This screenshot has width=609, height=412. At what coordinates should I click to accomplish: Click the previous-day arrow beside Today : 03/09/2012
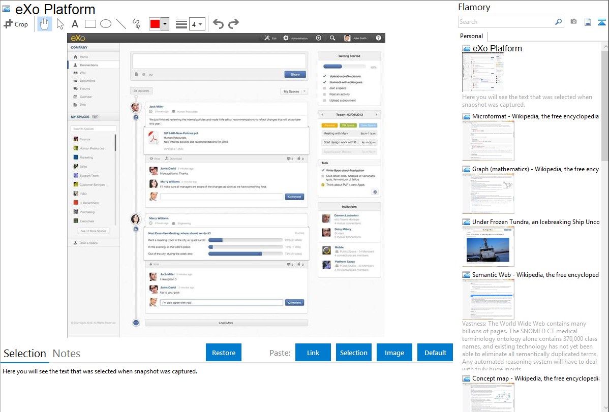click(322, 114)
